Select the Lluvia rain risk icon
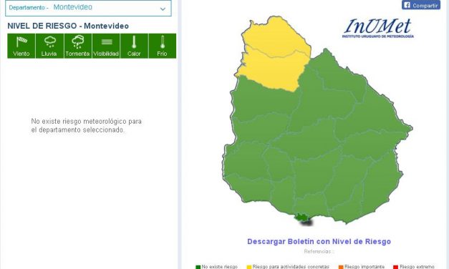Image resolution: width=449 pixels, height=269 pixels. 49,46
